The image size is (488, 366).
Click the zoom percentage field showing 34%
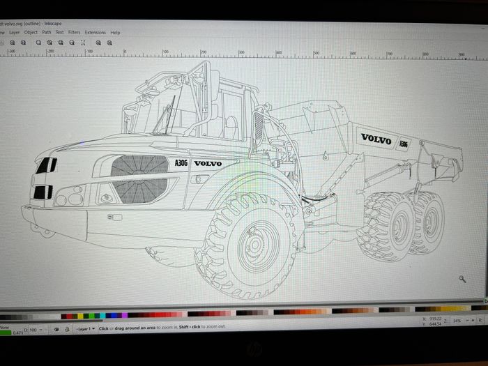point(457,321)
